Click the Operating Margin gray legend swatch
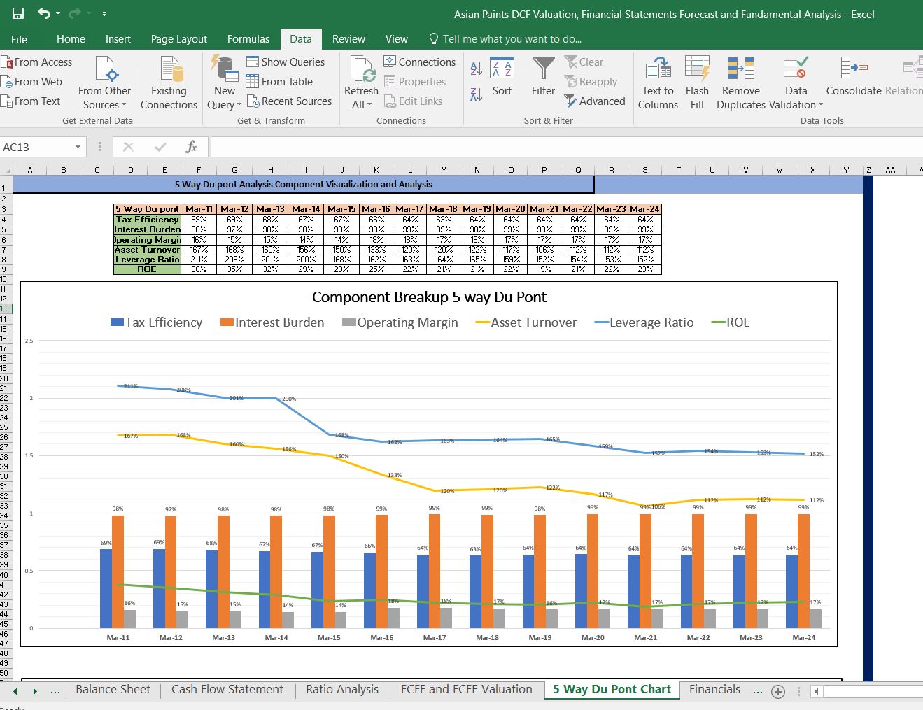Viewport: 923px width, 710px height. [349, 322]
